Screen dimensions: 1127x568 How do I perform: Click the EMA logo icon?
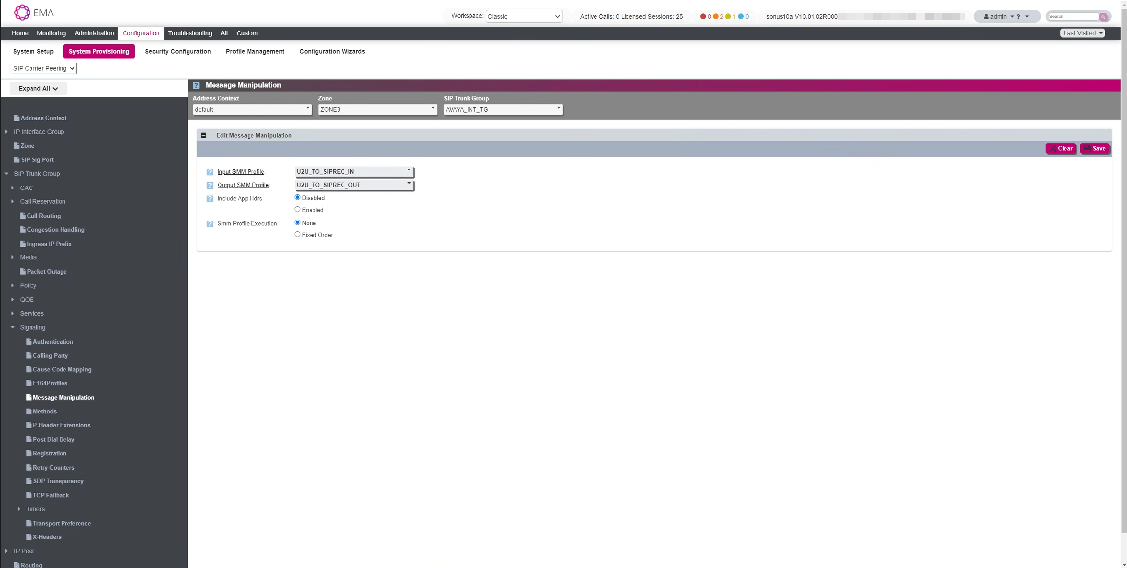[x=22, y=13]
